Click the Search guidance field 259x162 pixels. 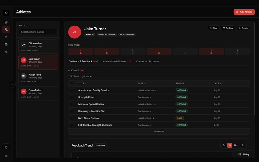(159, 76)
